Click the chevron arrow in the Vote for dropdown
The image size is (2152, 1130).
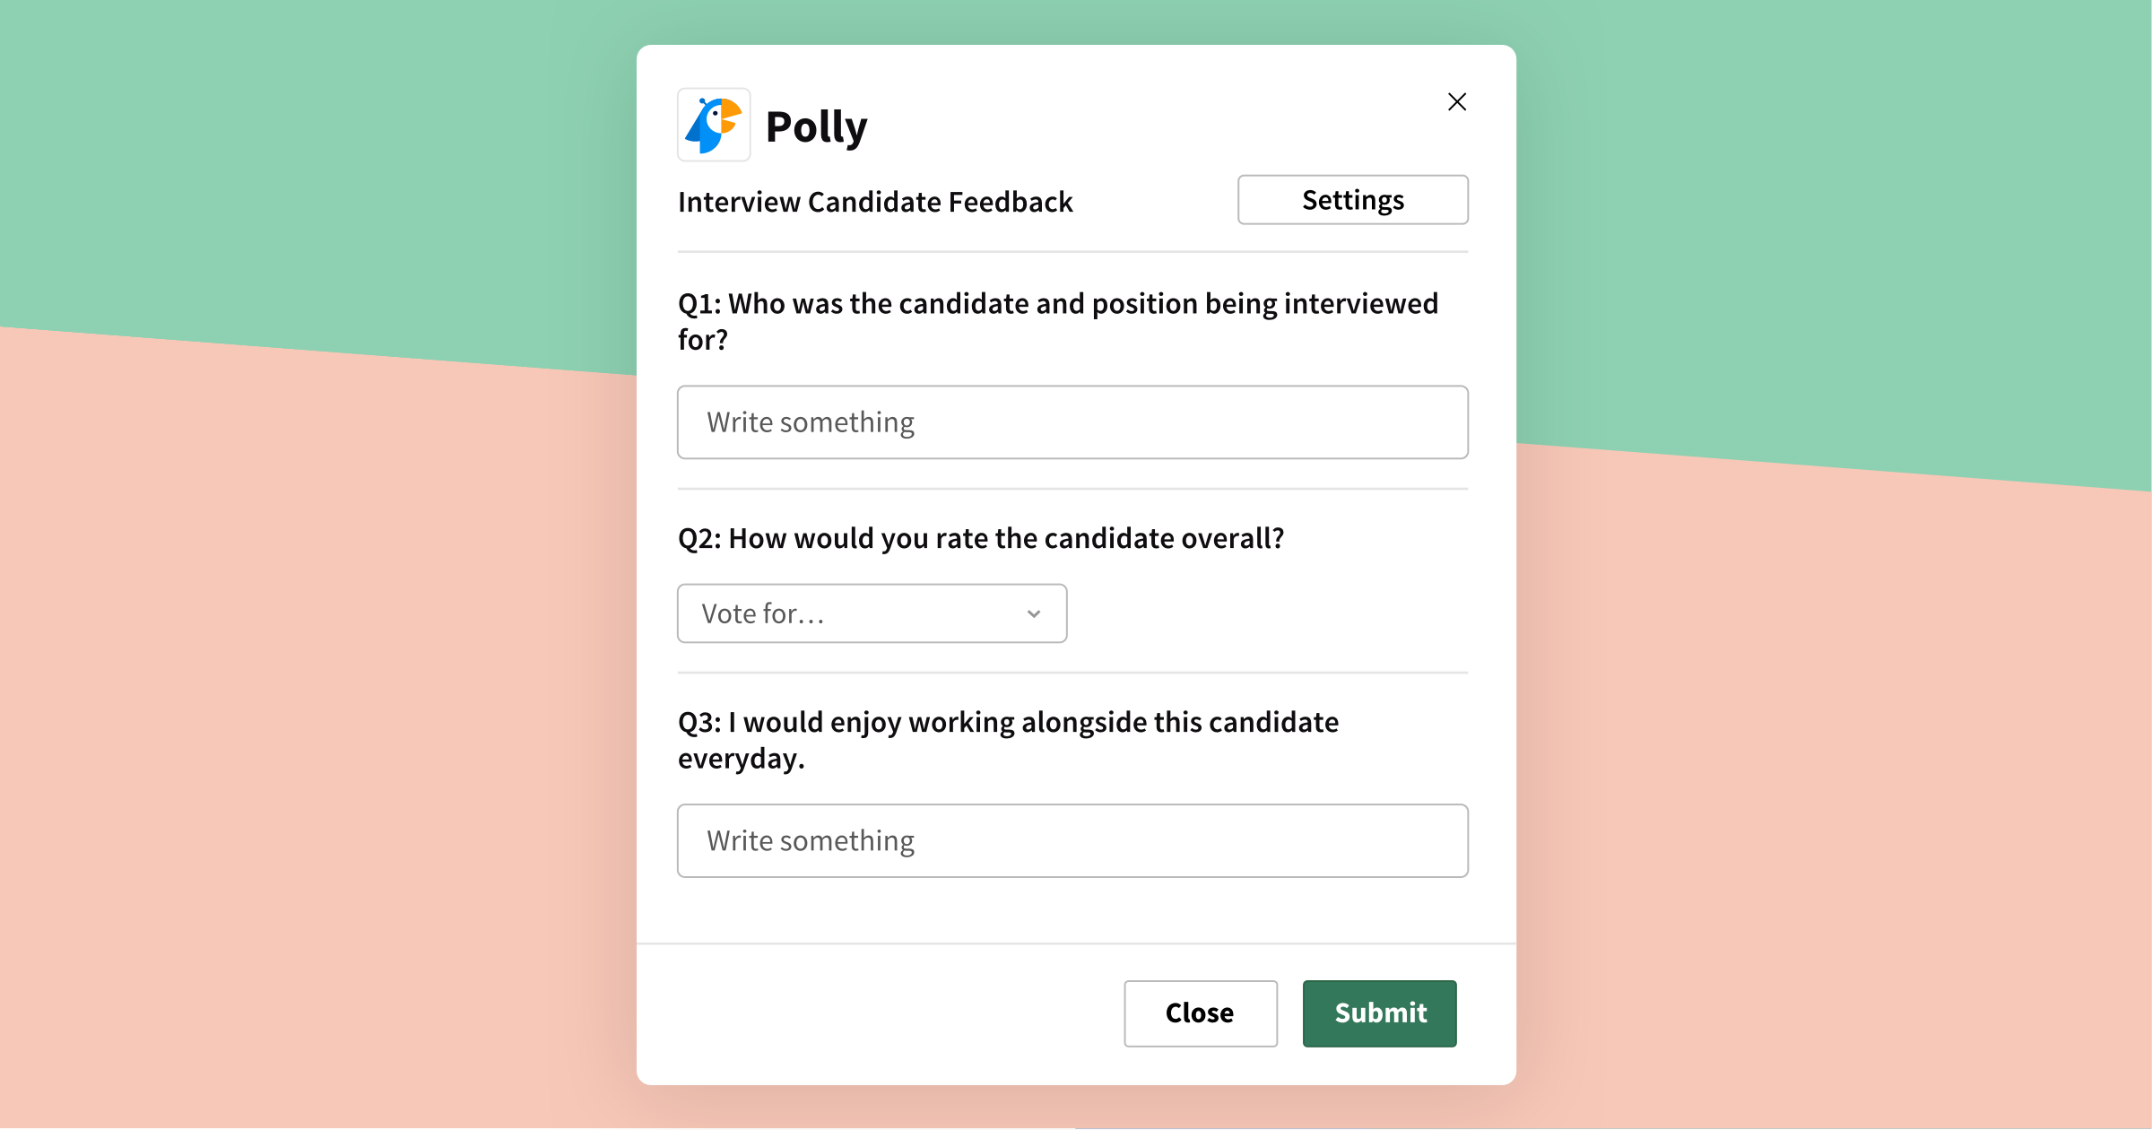[x=1034, y=614]
